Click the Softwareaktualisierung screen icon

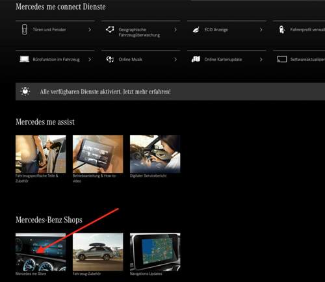click(282, 59)
